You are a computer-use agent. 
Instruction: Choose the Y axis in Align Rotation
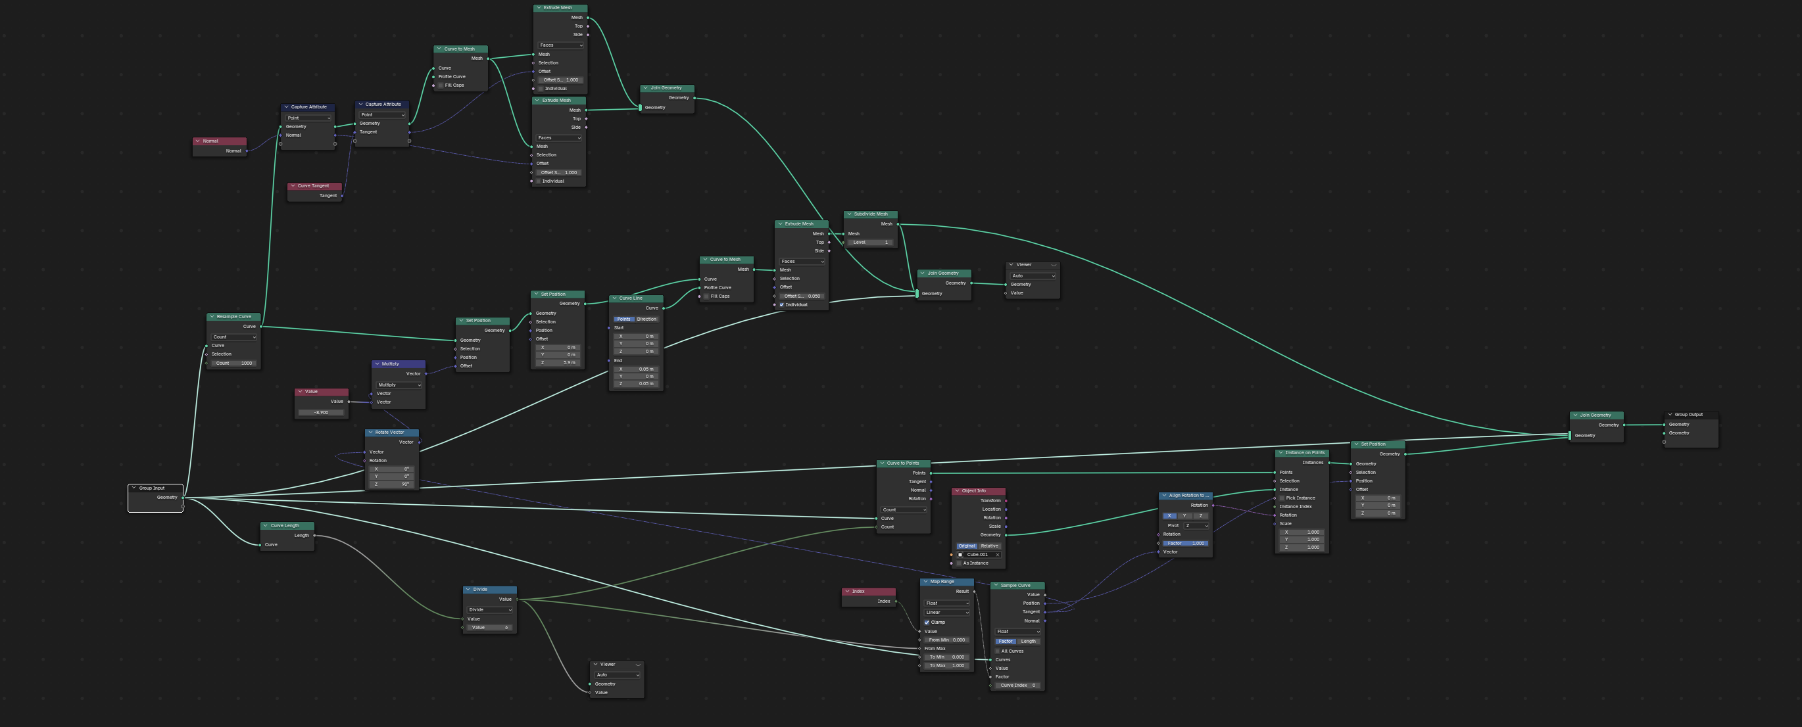[1185, 516]
